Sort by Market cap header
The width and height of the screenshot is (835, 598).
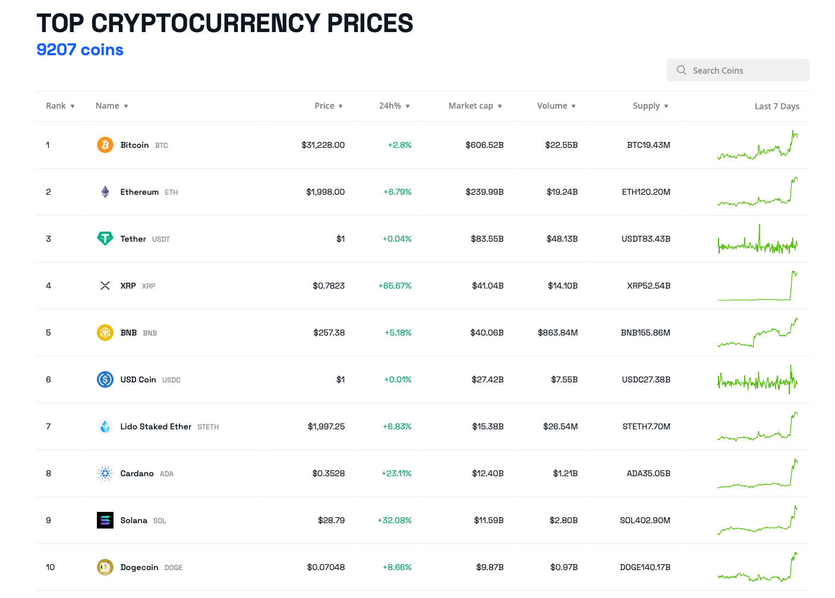[x=475, y=106]
